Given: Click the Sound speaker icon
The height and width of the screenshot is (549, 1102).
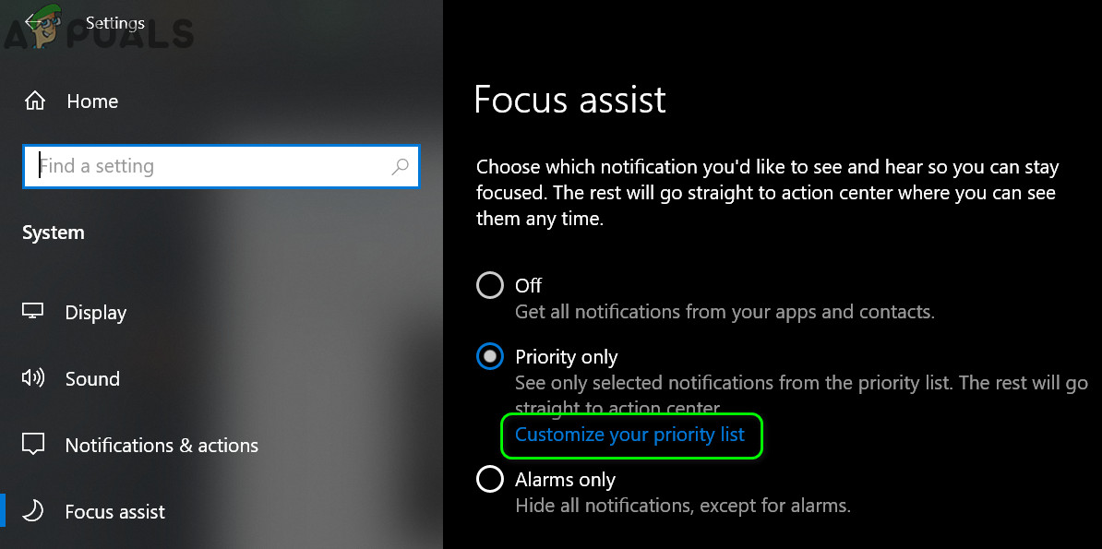Looking at the screenshot, I should pos(33,378).
